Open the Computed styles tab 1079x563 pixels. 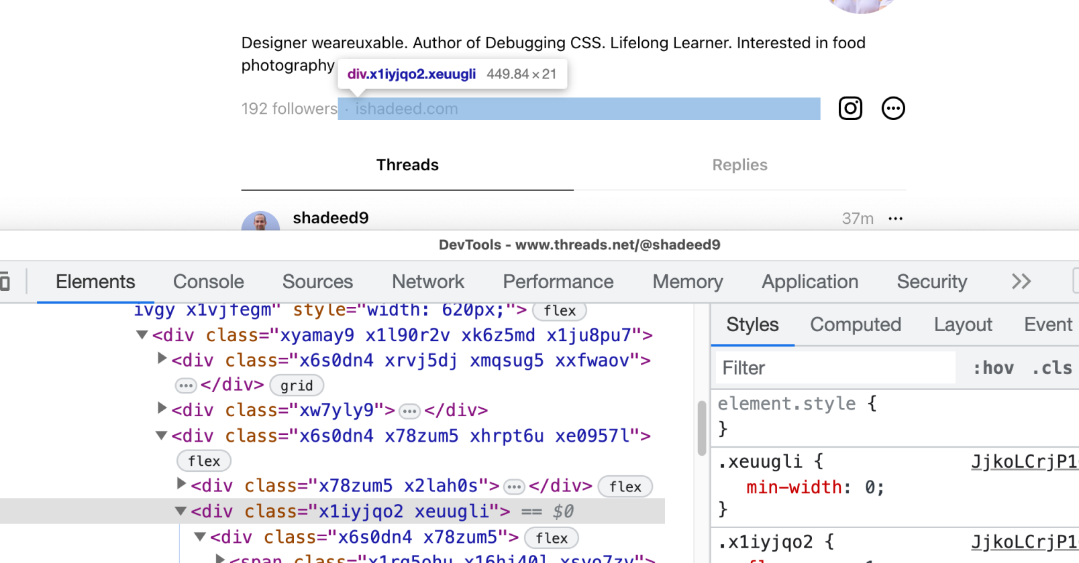855,324
